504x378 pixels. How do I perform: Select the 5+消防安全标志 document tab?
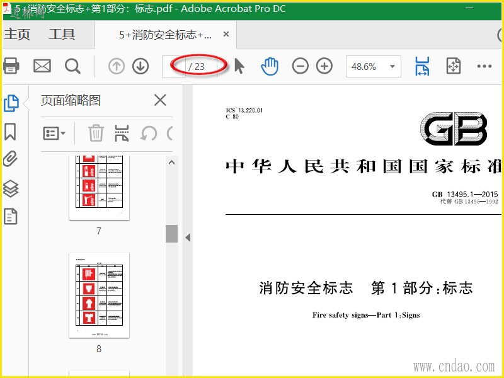pos(165,35)
